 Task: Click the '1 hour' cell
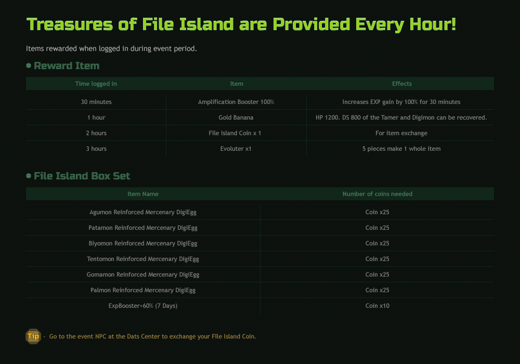click(96, 118)
